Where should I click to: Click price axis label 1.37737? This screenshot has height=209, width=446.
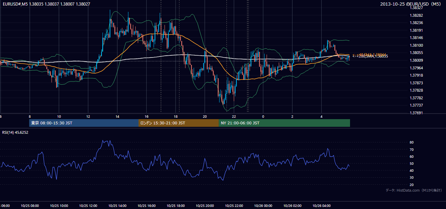(x=416, y=105)
